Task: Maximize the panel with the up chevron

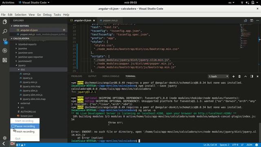Action: click(x=246, y=76)
